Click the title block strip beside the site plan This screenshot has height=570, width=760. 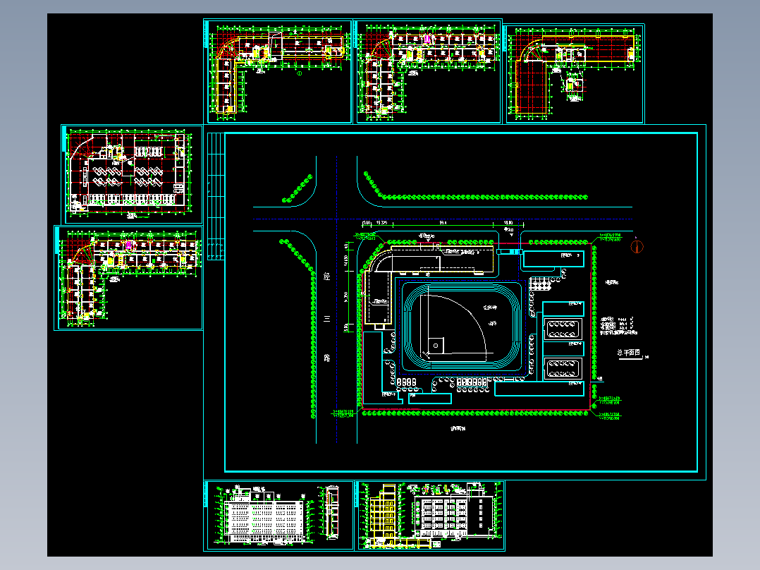tap(216, 197)
